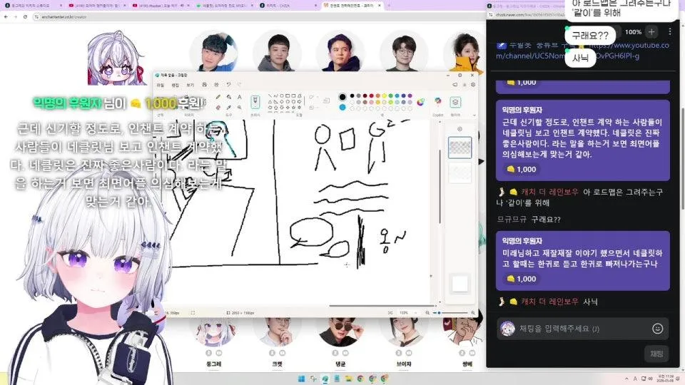Viewport: 685px width, 385px height.
Task: Click the Undo arrow in Paint
Action: (228, 85)
